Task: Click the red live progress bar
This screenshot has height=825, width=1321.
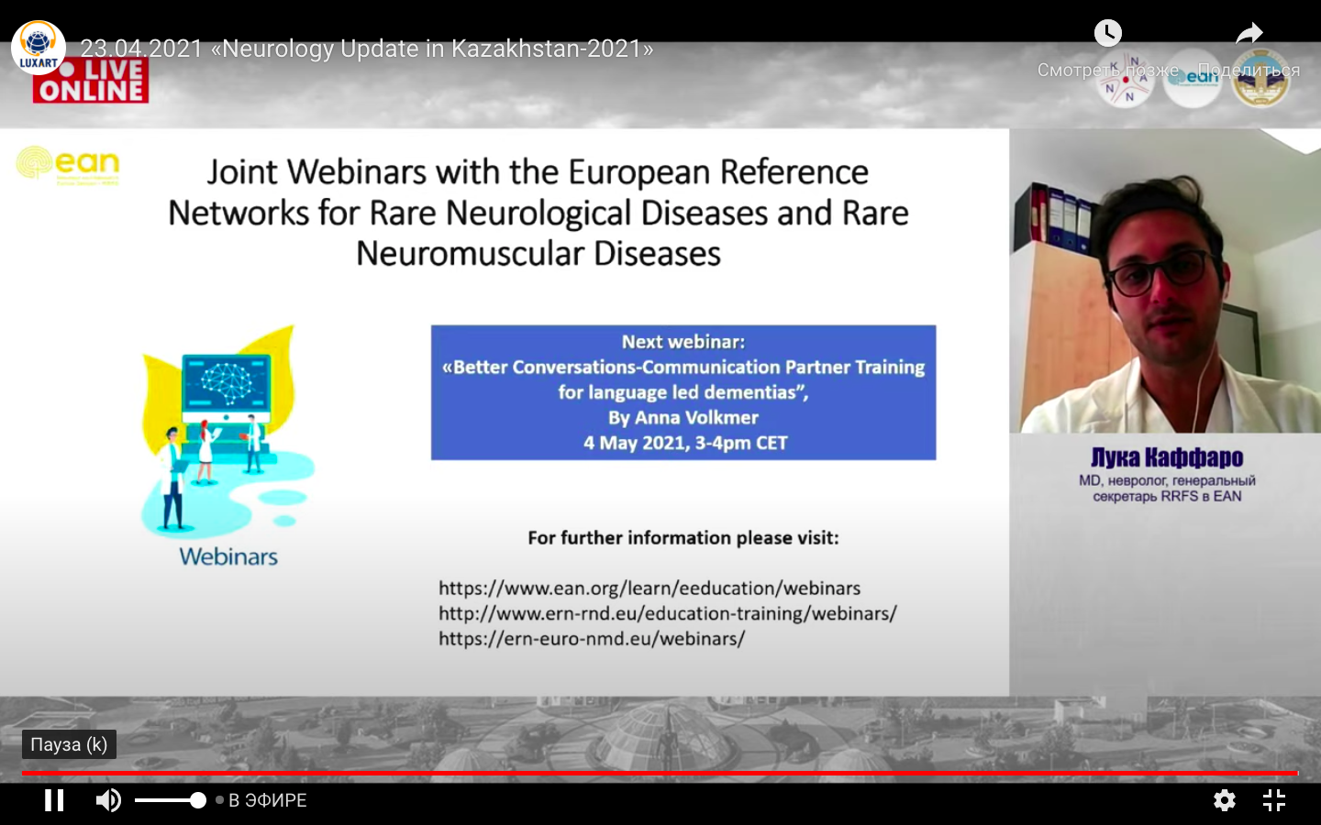Action: tap(660, 774)
